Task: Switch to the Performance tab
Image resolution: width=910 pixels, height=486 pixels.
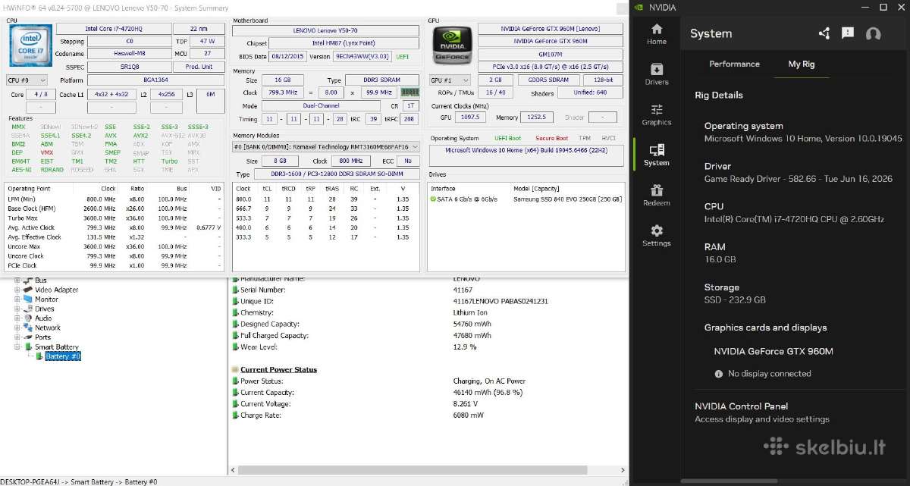Action: click(x=734, y=64)
